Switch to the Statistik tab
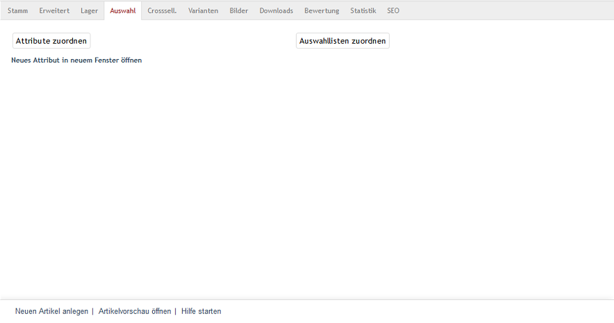Image resolution: width=614 pixels, height=323 pixels. tap(363, 11)
